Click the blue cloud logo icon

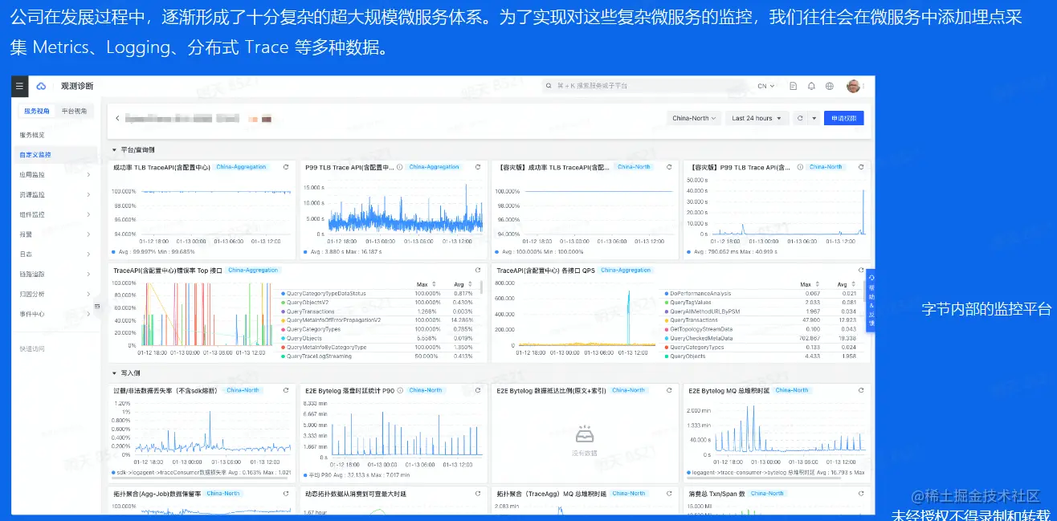(x=42, y=86)
